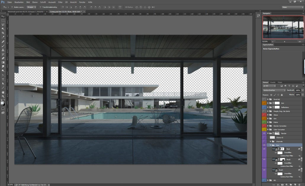Screen dimensions: 305x186
Task: Click the foreground color swatch
Action: coord(2,103)
